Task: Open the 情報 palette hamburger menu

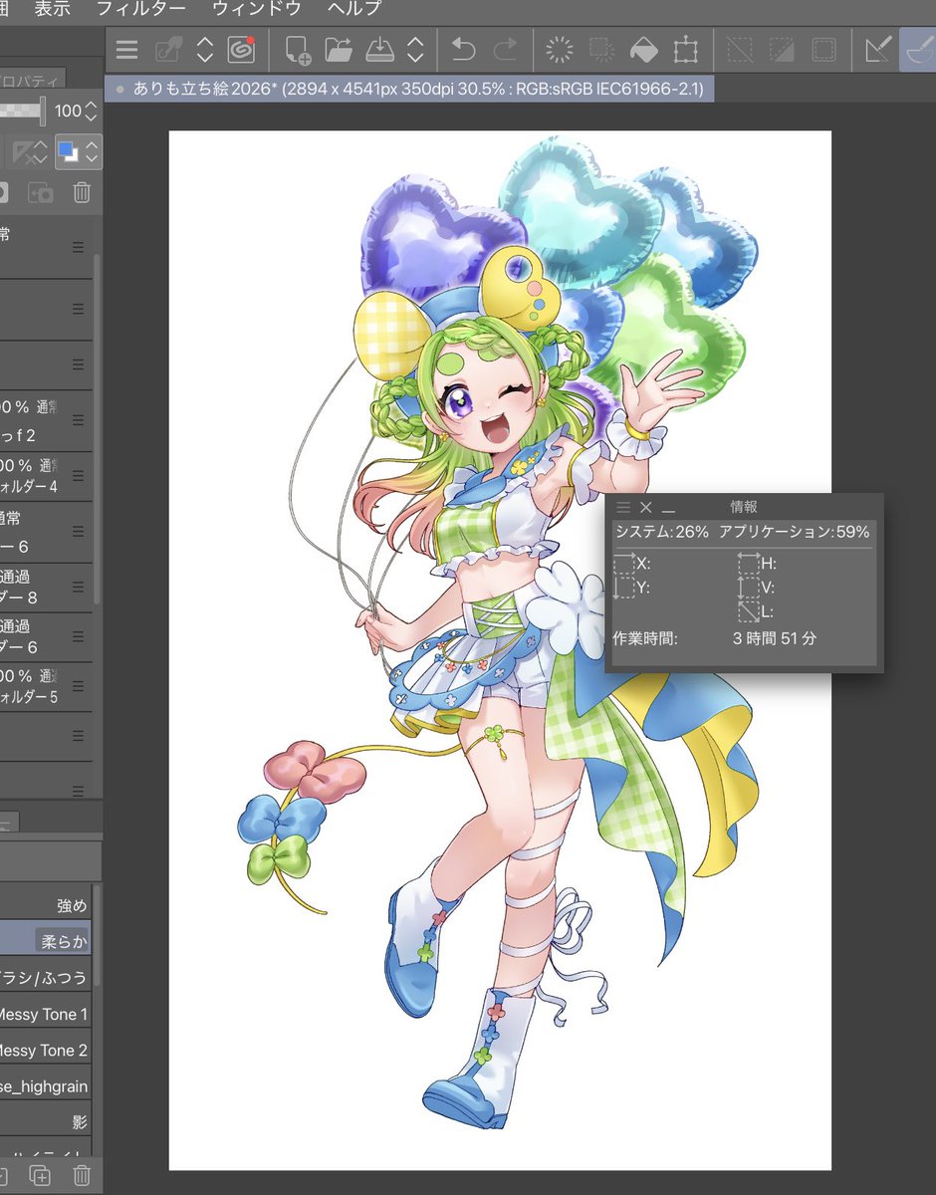Action: 623,507
